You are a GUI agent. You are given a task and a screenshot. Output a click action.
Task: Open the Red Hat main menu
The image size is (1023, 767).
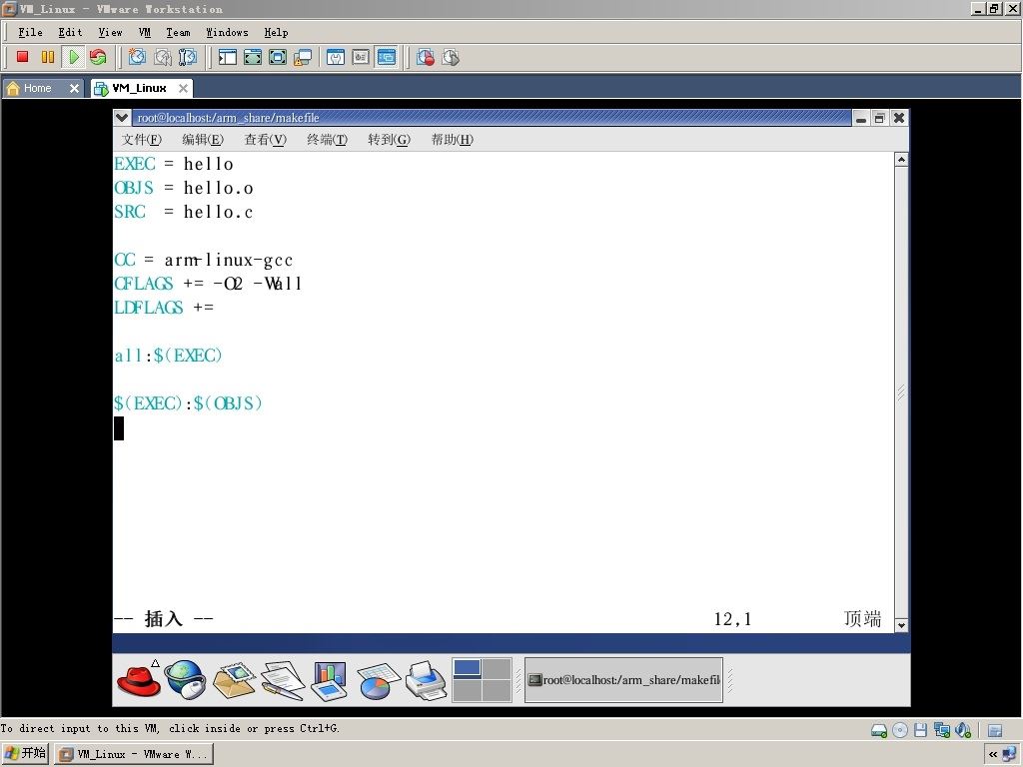click(x=139, y=679)
